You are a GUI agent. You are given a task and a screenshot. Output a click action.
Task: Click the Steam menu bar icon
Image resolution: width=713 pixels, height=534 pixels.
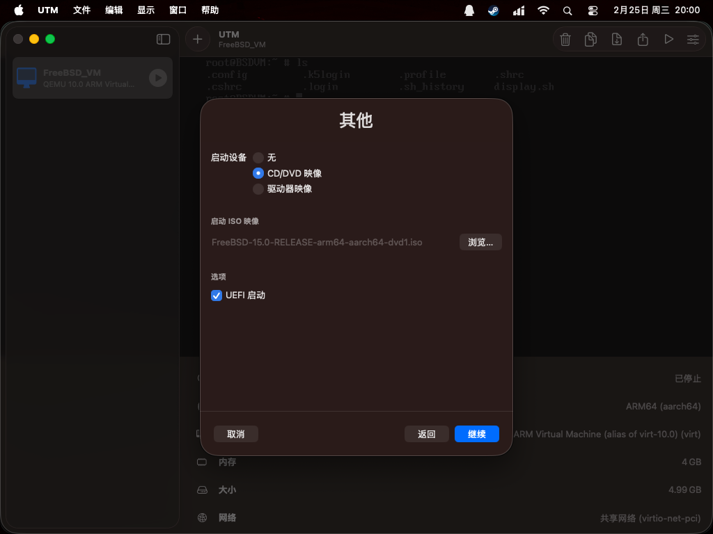coord(494,10)
